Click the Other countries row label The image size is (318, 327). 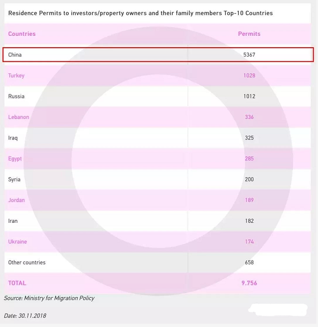pyautogui.click(x=27, y=262)
